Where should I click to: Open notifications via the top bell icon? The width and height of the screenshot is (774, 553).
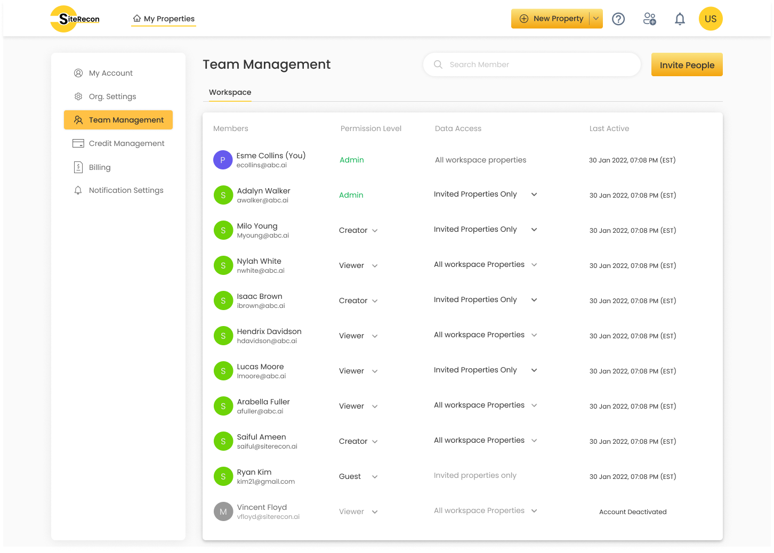(x=680, y=19)
